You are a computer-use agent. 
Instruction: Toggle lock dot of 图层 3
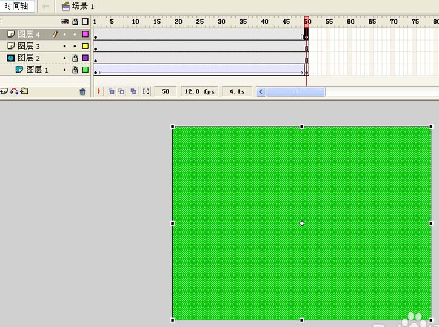click(x=75, y=46)
